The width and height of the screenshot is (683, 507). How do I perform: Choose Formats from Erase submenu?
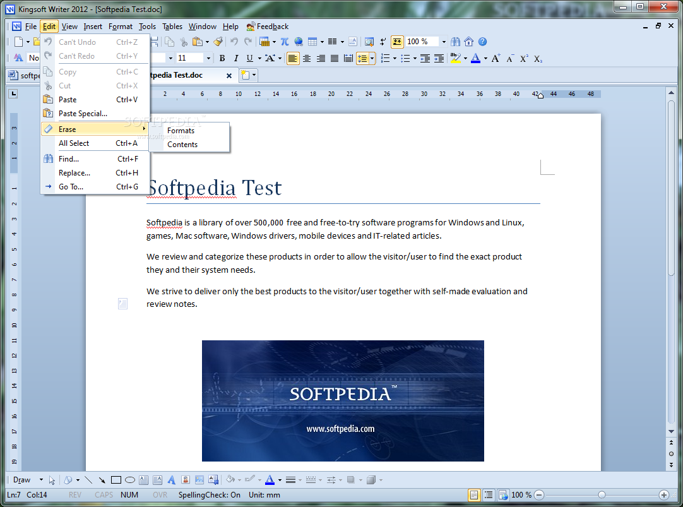(181, 131)
